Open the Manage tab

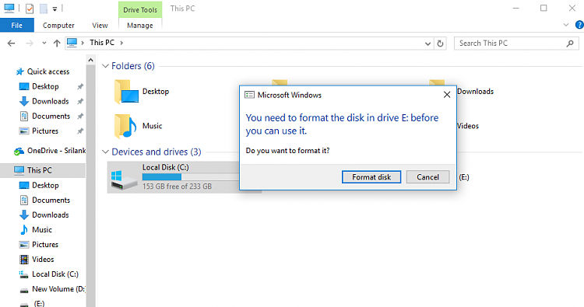click(x=140, y=26)
